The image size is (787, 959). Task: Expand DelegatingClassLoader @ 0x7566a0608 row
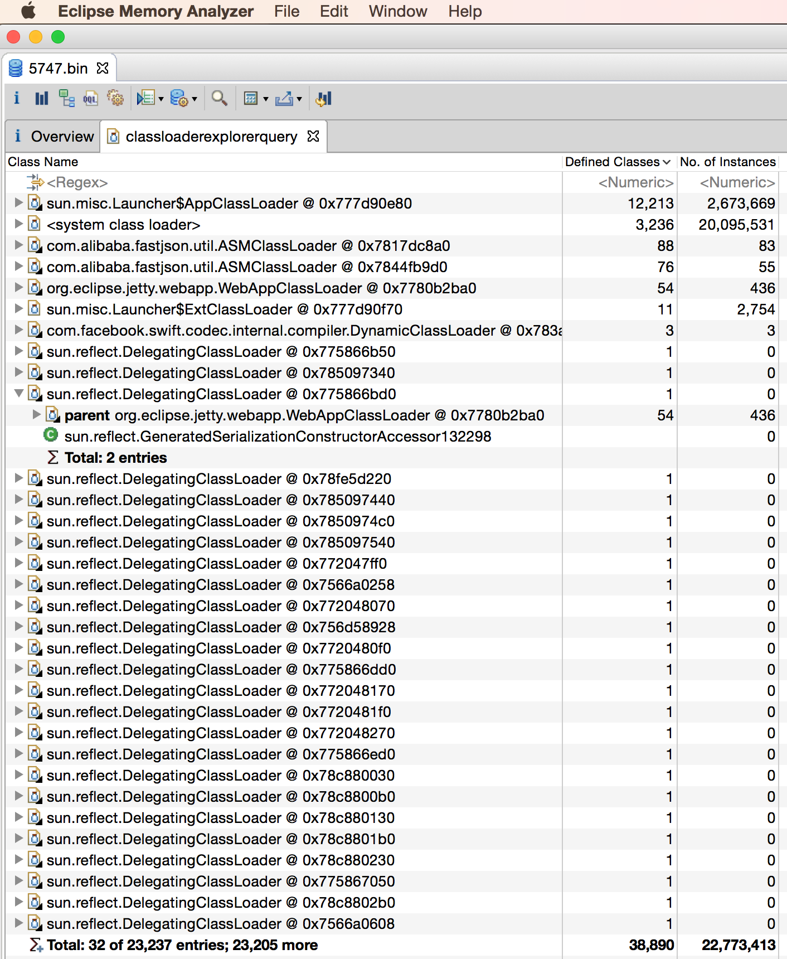[18, 923]
